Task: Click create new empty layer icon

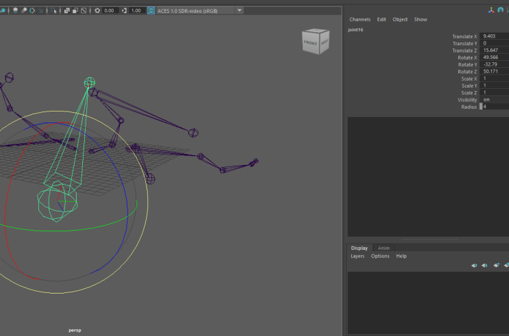Action: (496, 266)
